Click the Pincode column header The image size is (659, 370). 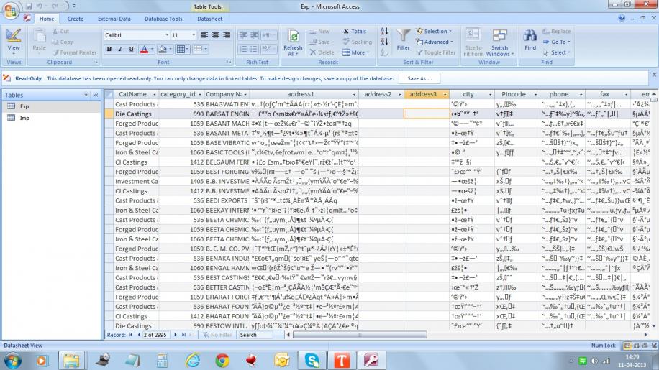[514, 94]
